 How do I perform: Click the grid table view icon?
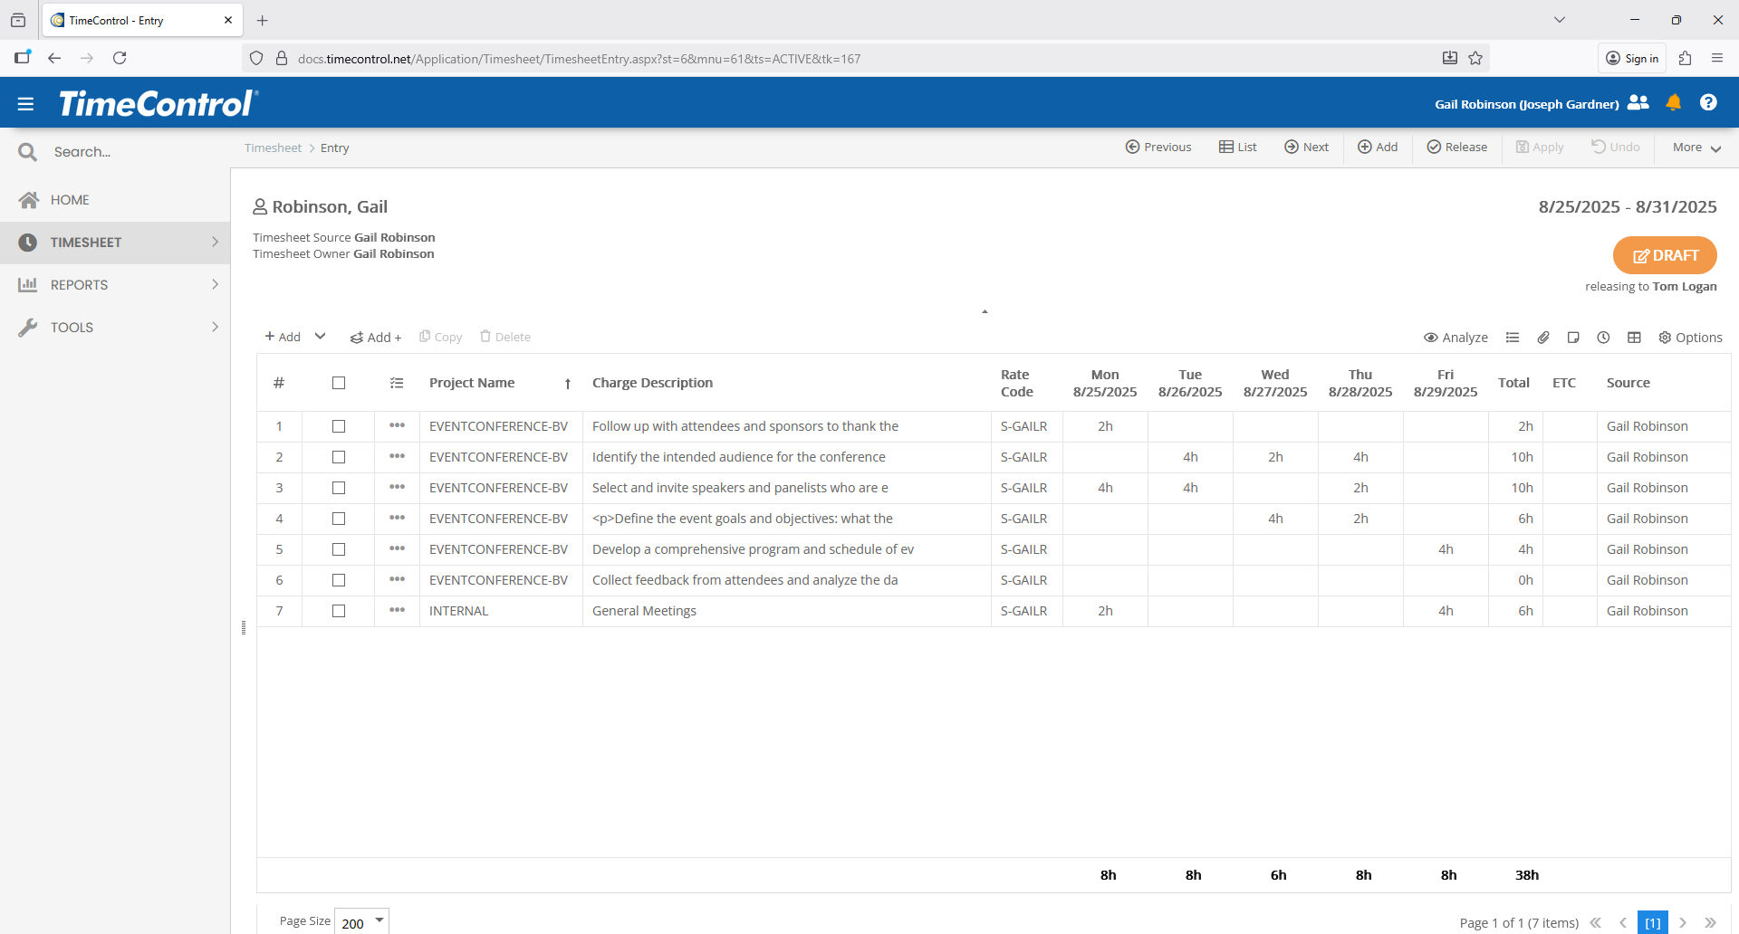[x=1634, y=338]
